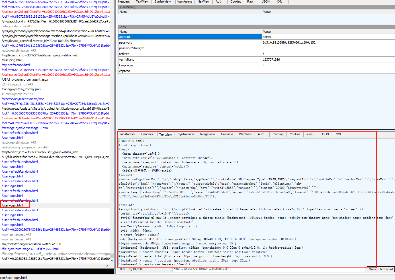
Task: Open the ImageView response tab
Action: (207, 134)
